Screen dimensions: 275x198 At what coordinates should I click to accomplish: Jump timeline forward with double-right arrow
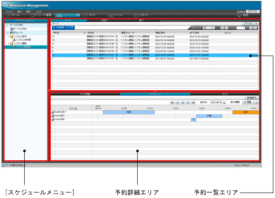click(x=193, y=102)
